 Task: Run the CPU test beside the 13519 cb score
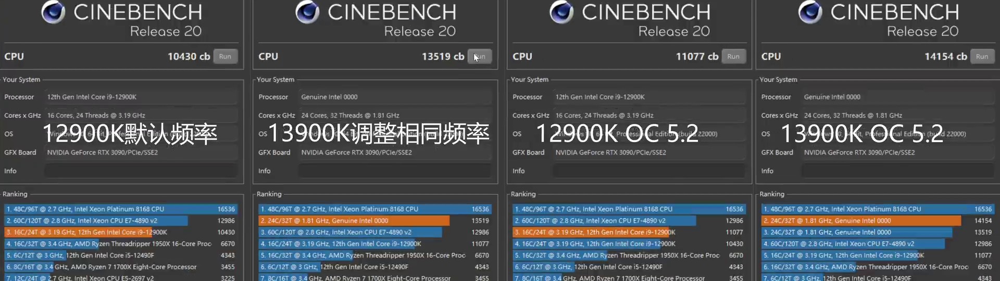click(480, 56)
